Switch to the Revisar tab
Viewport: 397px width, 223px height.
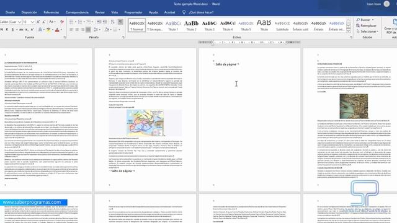tap(100, 12)
